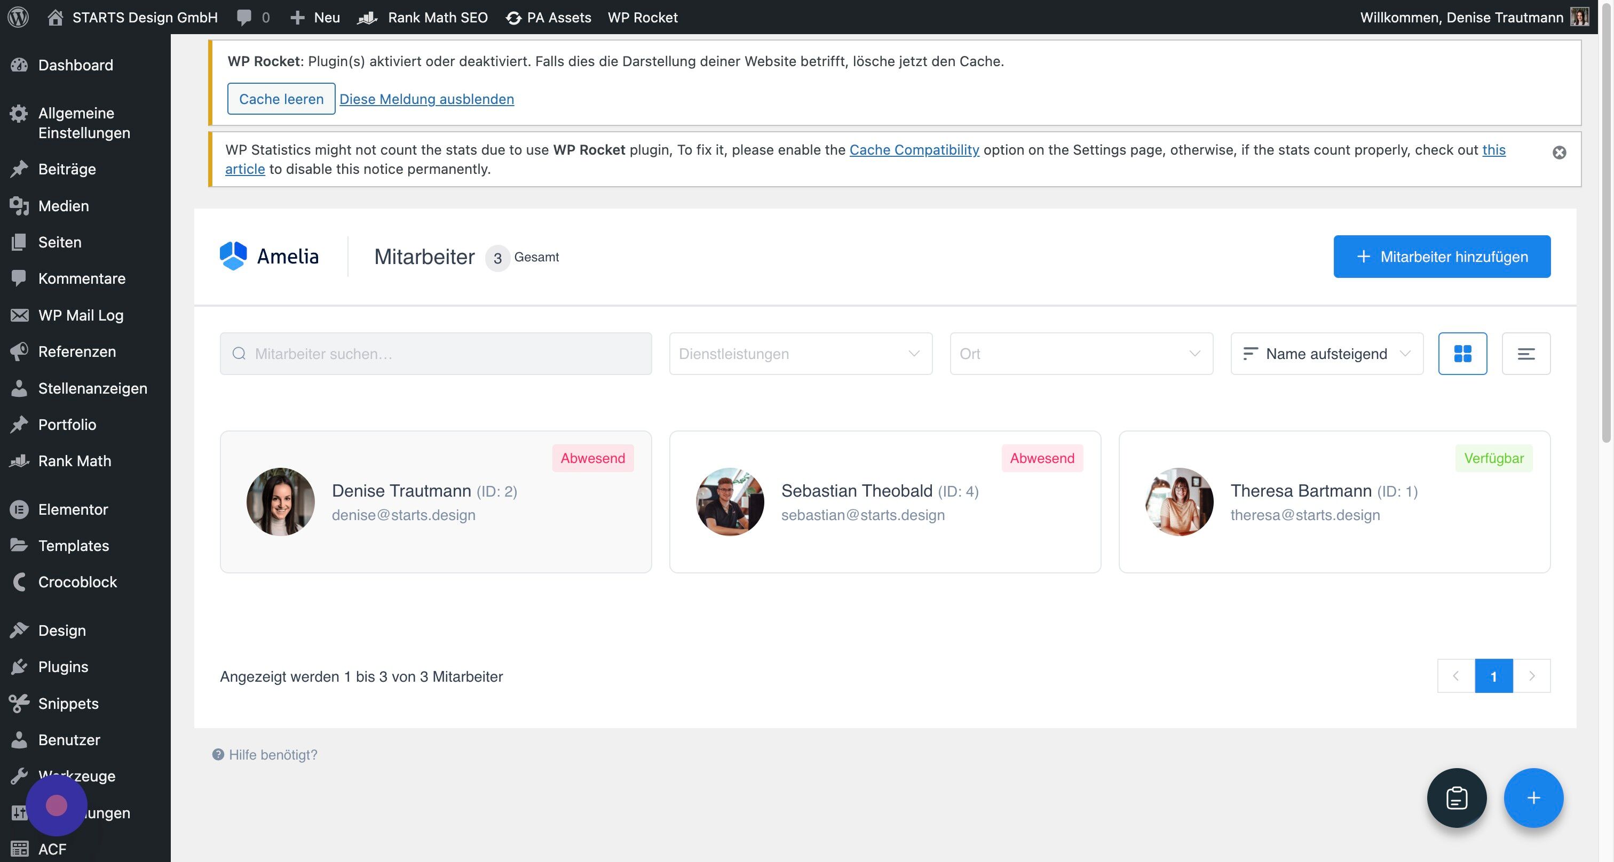Open the Ort dropdown

tap(1081, 354)
